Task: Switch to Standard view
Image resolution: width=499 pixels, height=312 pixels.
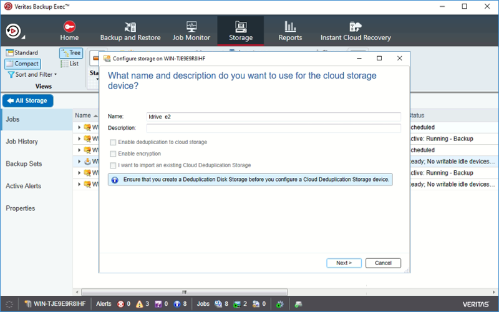Action: [x=22, y=52]
